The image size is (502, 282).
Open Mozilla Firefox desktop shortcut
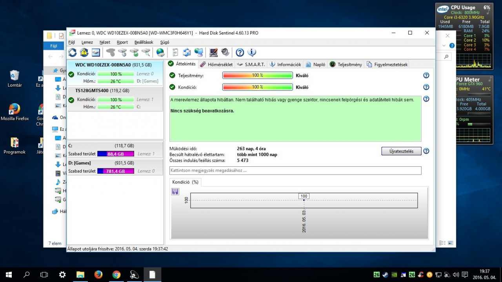click(15, 112)
